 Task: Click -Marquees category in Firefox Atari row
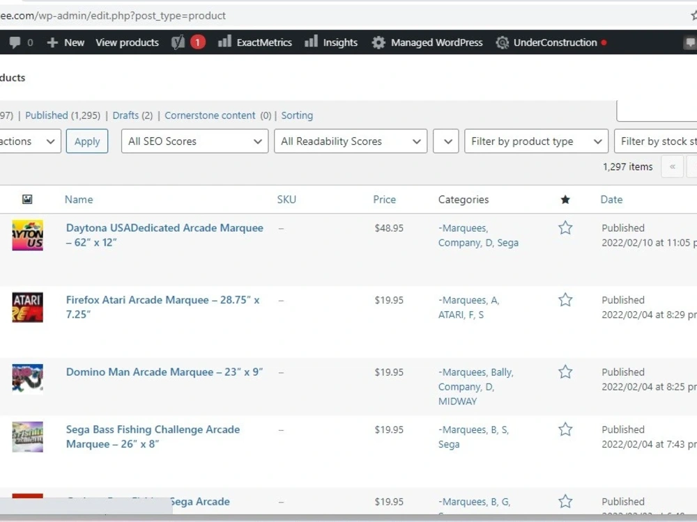(462, 301)
